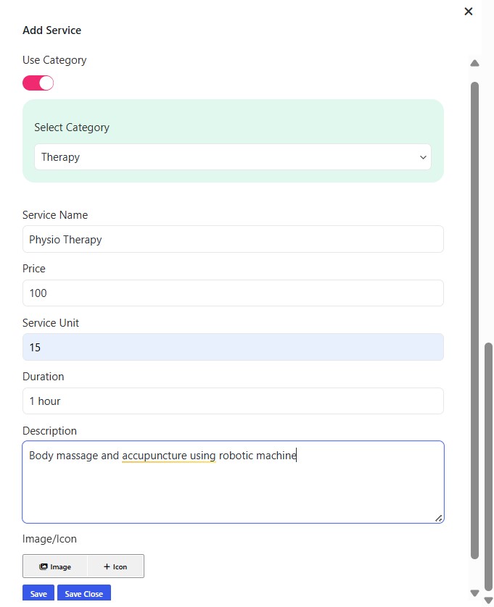Click the misspelled word accupuncture
This screenshot has width=494, height=607.
pos(168,456)
